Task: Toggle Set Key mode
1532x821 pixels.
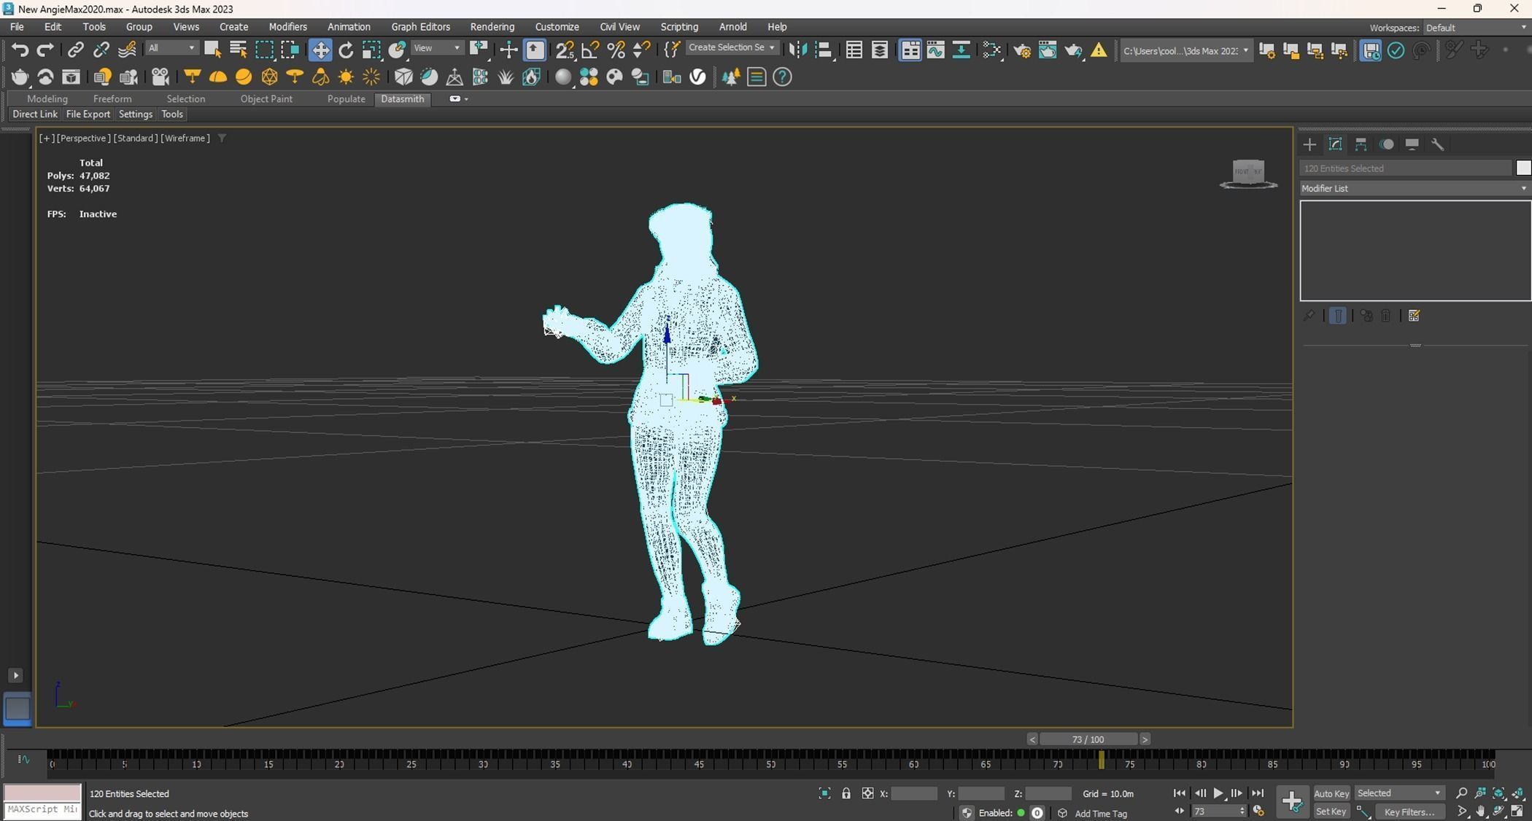Action: tap(1331, 812)
